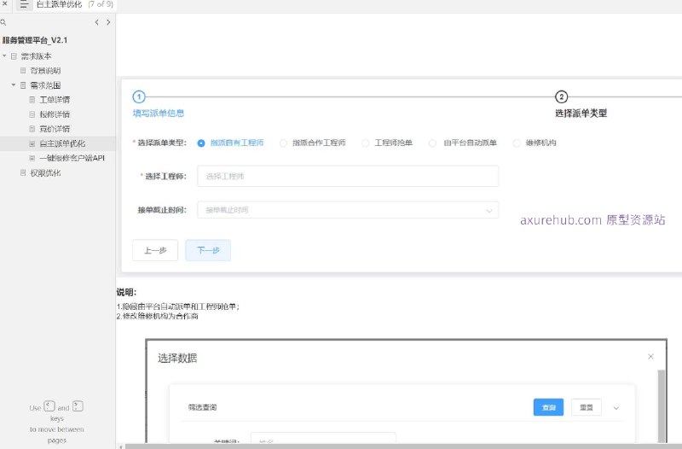The image size is (682, 449).
Task: Click page icon beside 权限优化
Action: (x=23, y=173)
